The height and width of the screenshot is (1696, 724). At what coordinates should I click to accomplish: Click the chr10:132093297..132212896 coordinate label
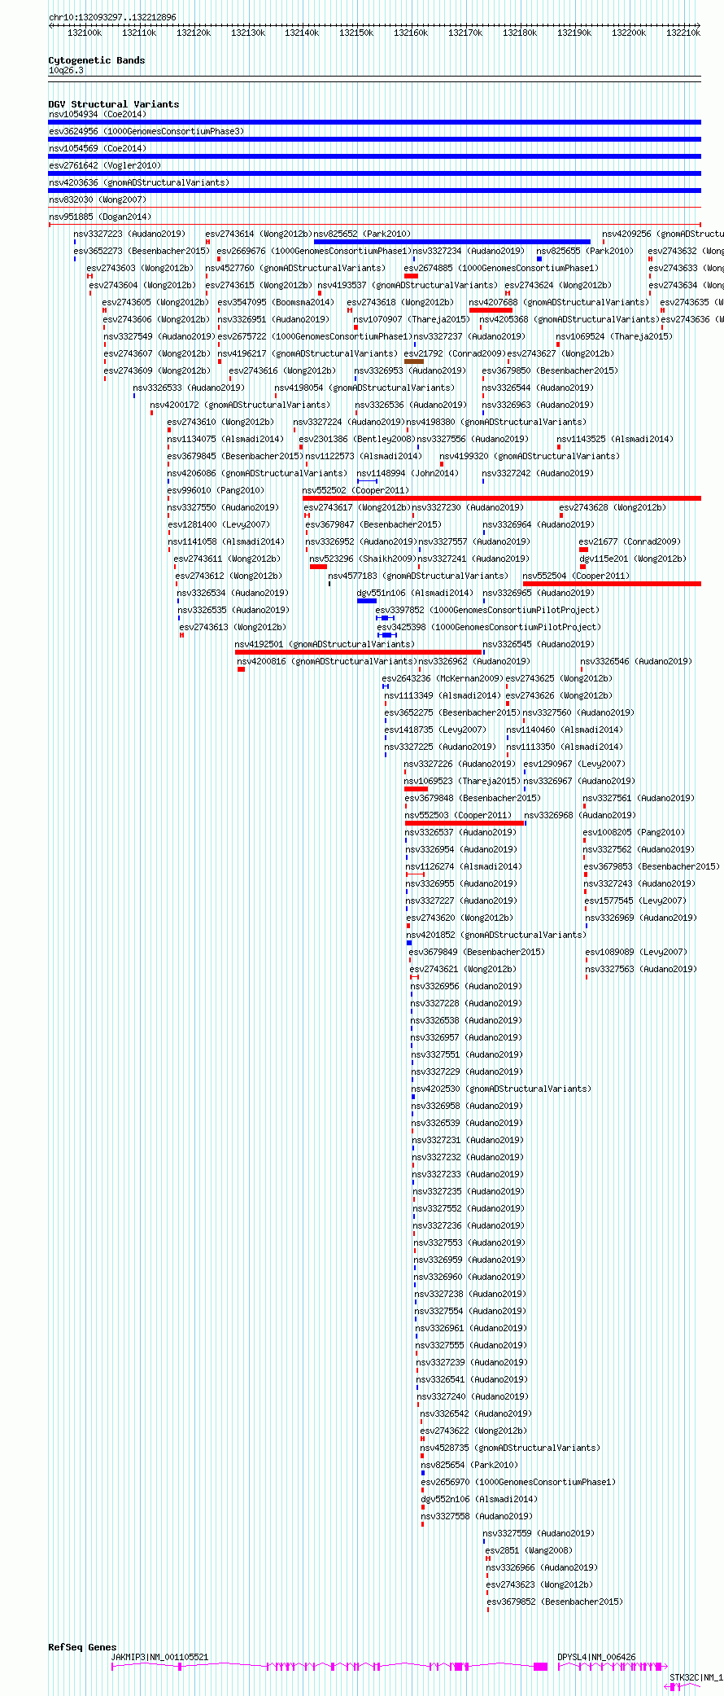(x=112, y=17)
